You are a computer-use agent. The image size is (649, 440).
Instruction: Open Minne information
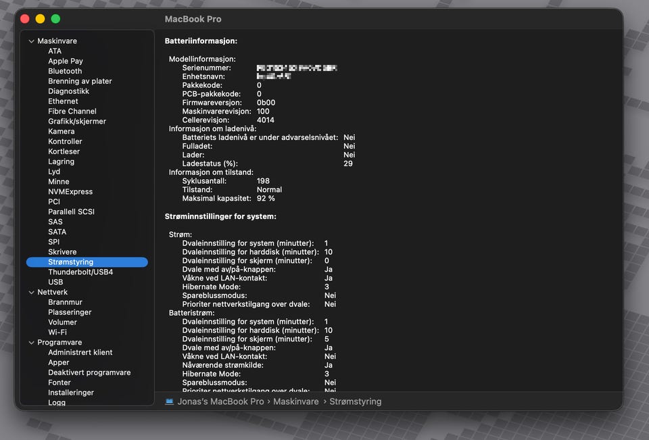click(x=58, y=182)
